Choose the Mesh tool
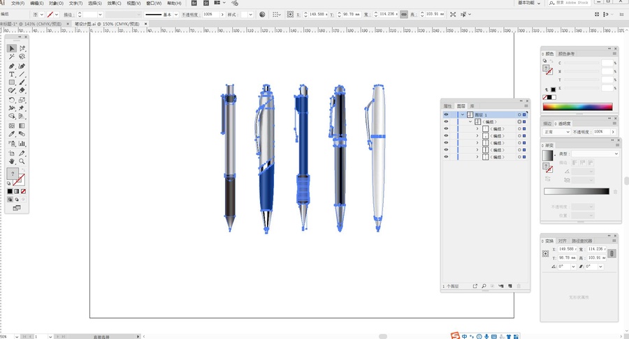629x339 pixels. pos(12,126)
